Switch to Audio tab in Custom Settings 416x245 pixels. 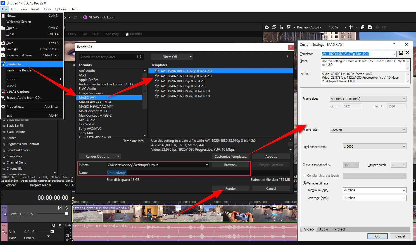pyautogui.click(x=324, y=229)
